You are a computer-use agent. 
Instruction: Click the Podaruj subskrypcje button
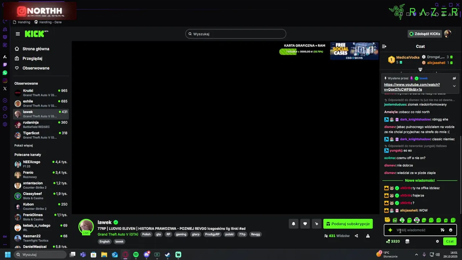click(x=348, y=224)
